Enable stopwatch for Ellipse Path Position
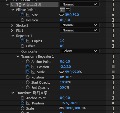 (23, 20)
